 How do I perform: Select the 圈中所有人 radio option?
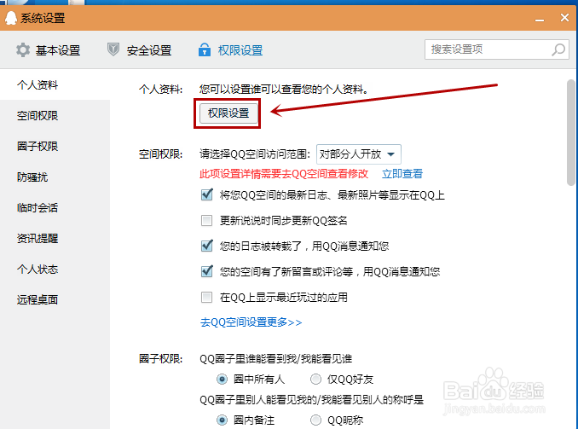tap(222, 379)
